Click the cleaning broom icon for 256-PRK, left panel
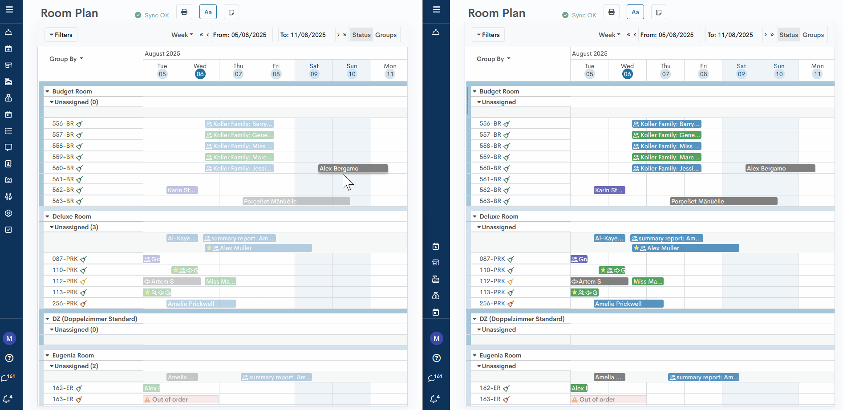The height and width of the screenshot is (410, 843). pyautogui.click(x=83, y=304)
